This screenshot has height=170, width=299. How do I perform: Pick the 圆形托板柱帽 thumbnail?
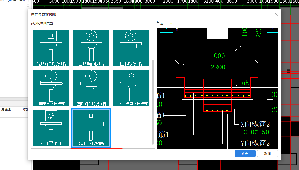pyautogui.click(x=131, y=48)
